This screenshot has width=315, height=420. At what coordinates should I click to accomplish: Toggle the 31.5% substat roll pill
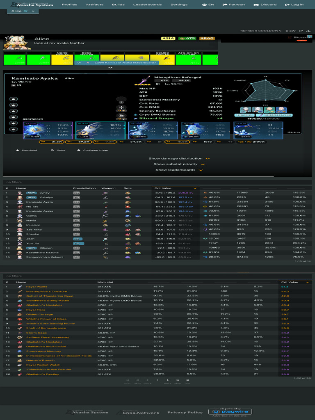[52, 142]
